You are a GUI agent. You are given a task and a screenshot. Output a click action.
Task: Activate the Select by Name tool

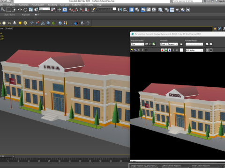click(x=3, y=10)
